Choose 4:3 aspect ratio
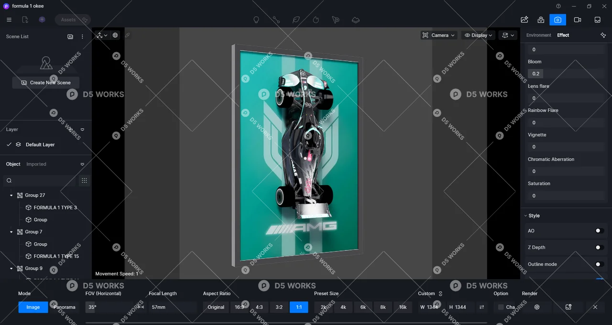The height and width of the screenshot is (325, 612). [x=259, y=307]
